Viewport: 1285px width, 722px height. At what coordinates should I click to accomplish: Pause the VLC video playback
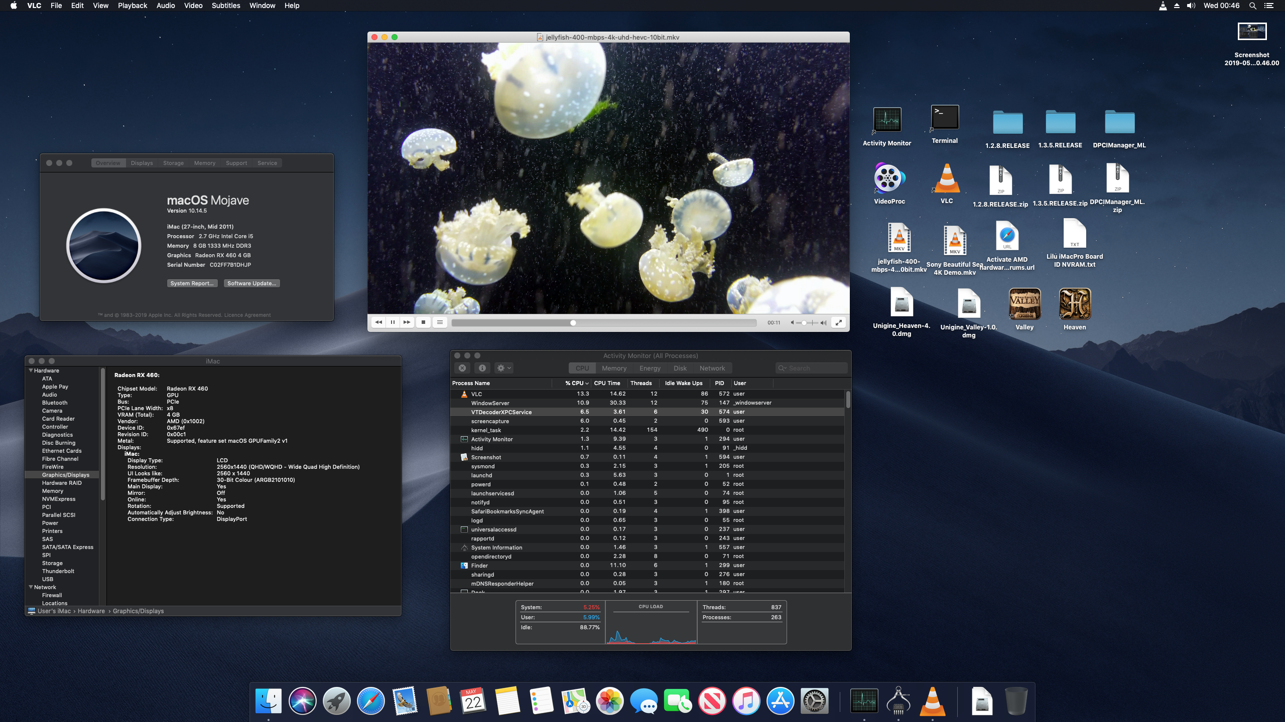tap(393, 322)
